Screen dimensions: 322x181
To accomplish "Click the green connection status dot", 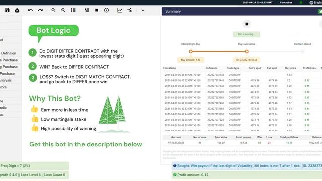I will point(301,2).
